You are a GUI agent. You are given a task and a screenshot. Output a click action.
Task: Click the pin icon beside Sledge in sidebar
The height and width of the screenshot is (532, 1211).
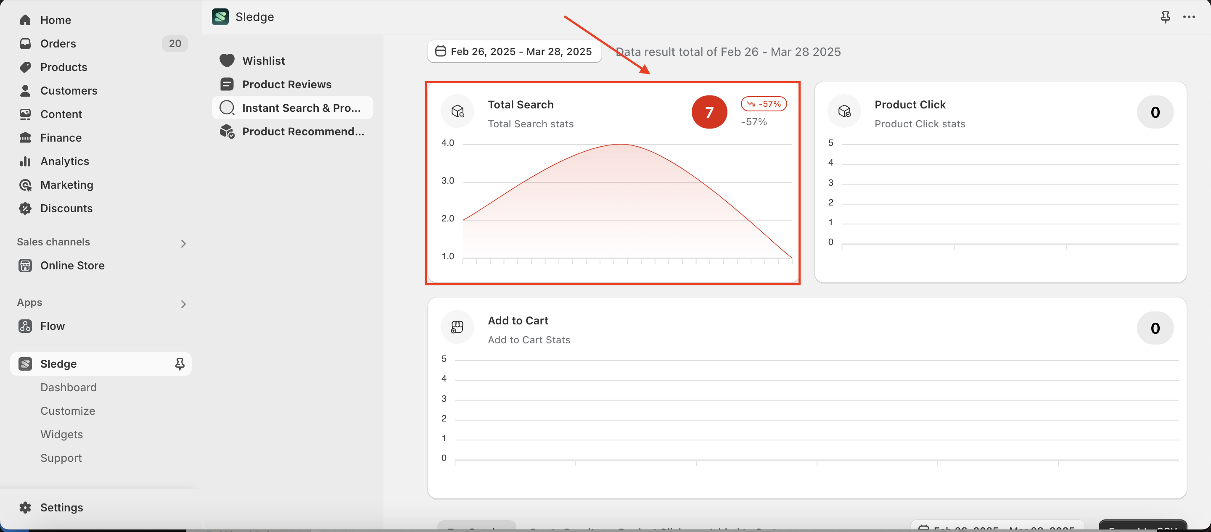point(180,364)
